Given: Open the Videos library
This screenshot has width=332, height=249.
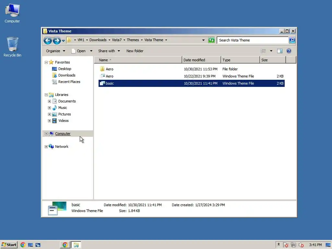Looking at the screenshot, I should click(63, 121).
